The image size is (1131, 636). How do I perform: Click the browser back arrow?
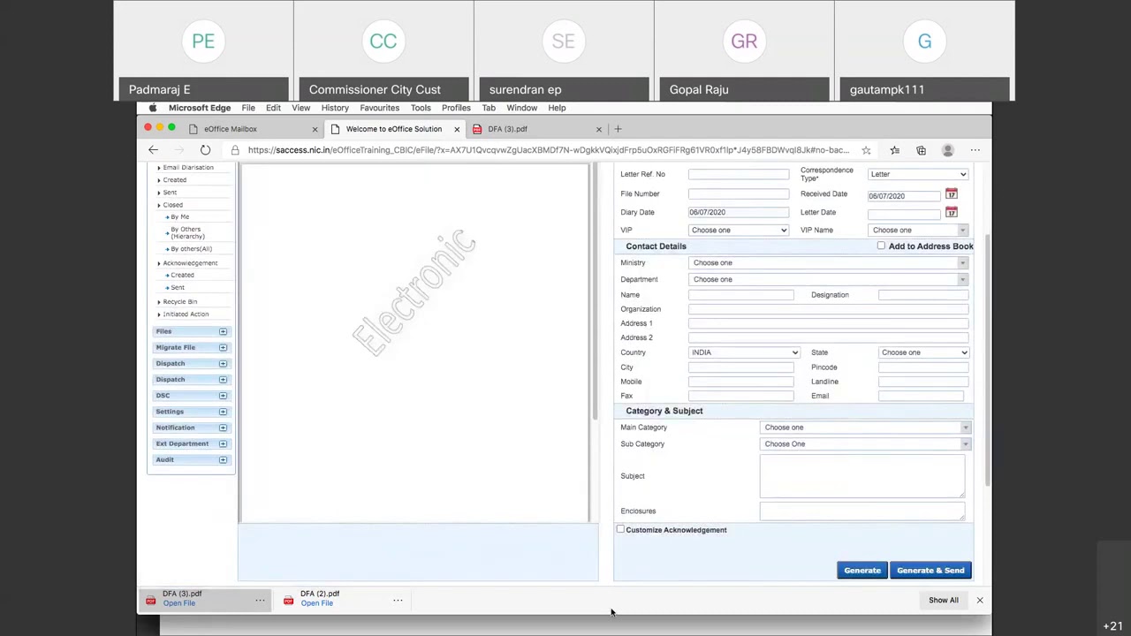[153, 150]
